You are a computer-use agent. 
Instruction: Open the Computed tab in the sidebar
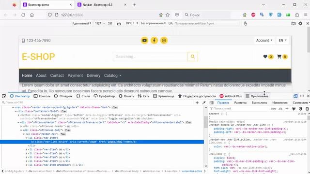(259, 102)
